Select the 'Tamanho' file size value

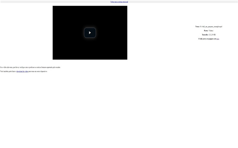tap(212, 35)
